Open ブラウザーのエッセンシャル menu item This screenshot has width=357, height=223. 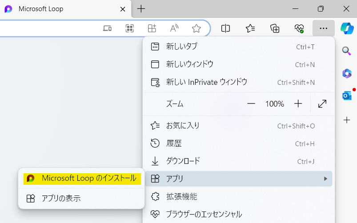coord(239,215)
